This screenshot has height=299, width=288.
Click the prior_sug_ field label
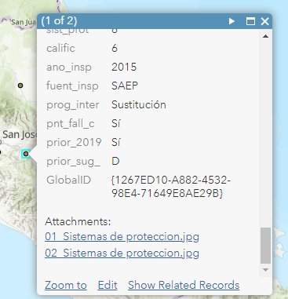(73, 162)
